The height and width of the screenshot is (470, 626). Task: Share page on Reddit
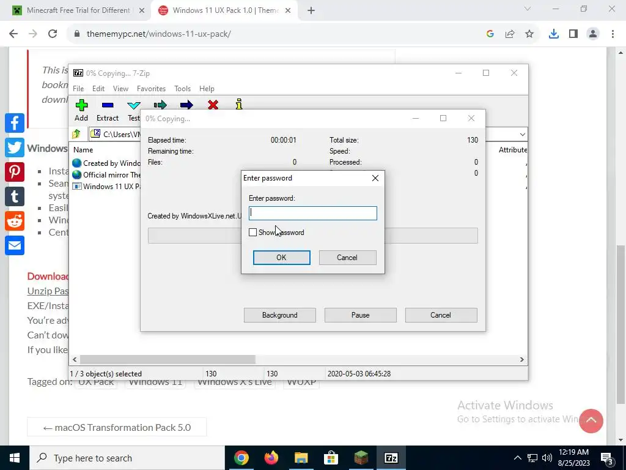coord(15,221)
